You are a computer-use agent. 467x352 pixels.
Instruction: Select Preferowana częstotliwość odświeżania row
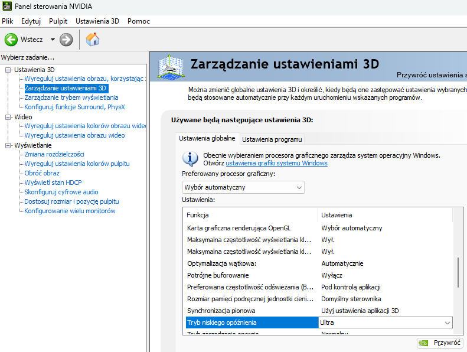(319, 287)
